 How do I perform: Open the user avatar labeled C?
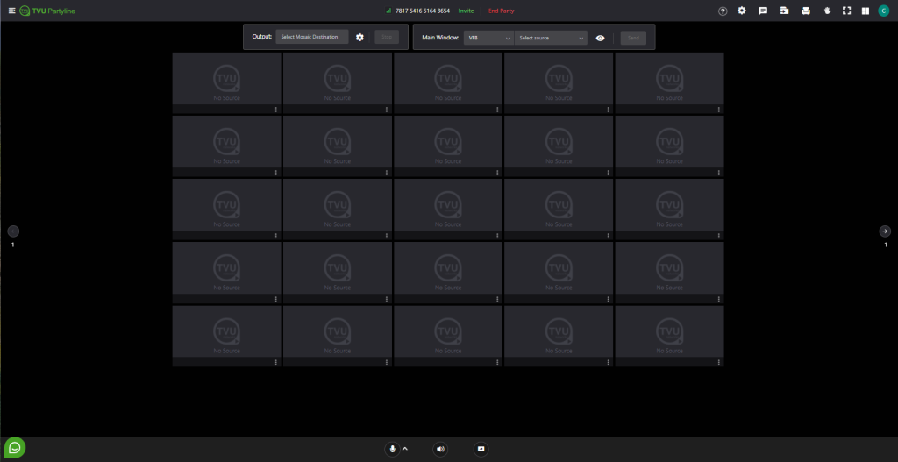884,11
